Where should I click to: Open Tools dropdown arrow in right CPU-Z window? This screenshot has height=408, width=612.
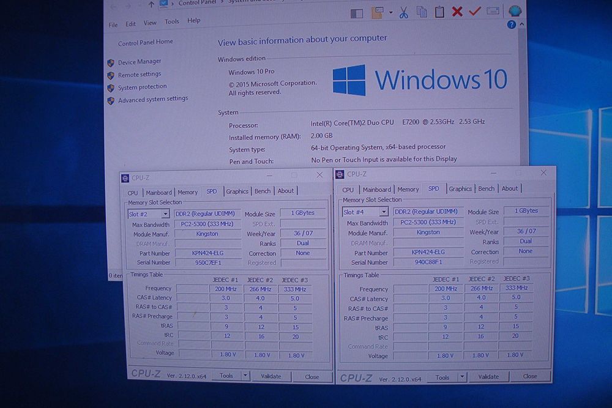(x=462, y=377)
